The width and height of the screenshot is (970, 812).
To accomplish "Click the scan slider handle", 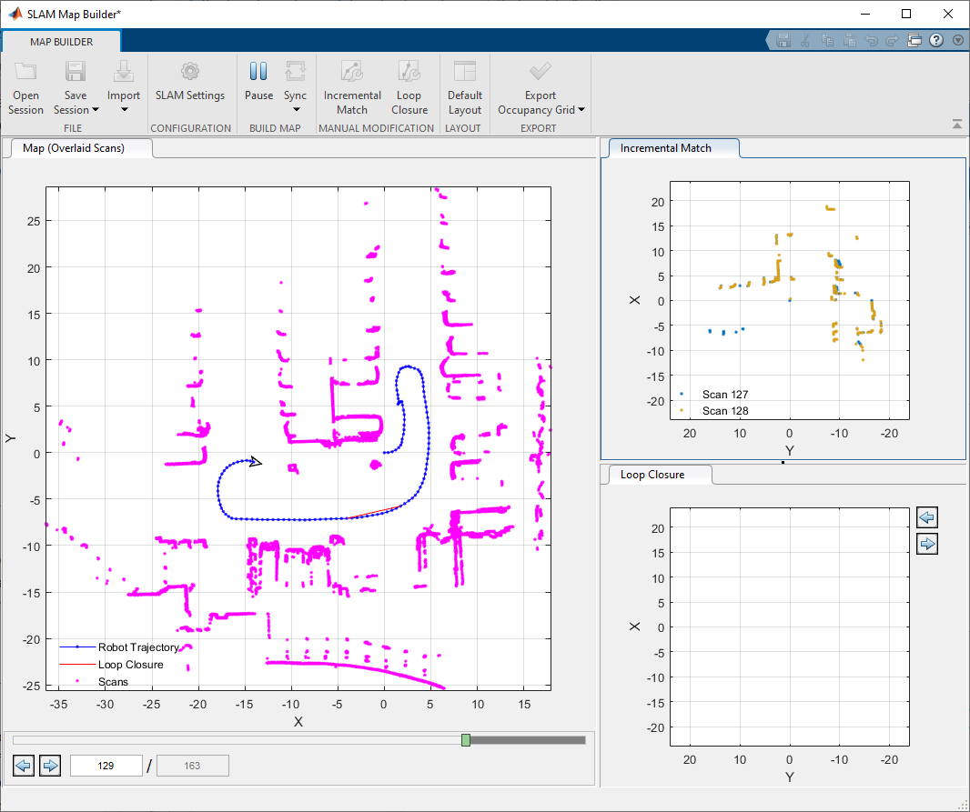I will tap(466, 740).
